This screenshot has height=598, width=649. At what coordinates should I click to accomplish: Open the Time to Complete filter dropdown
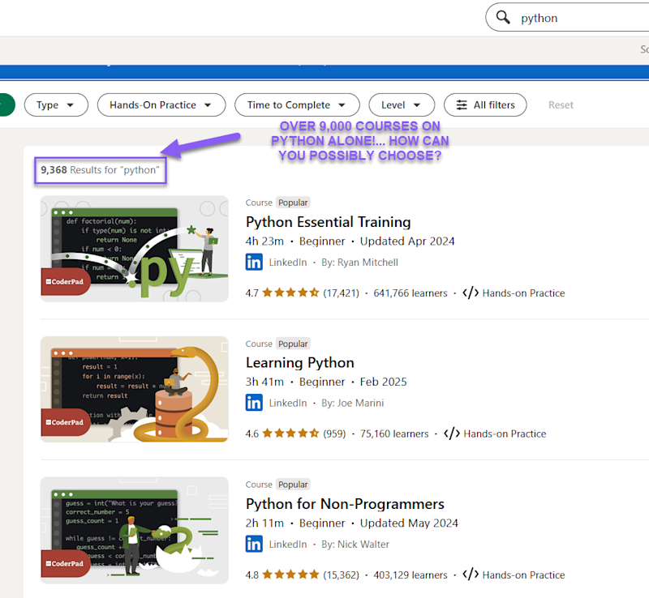click(x=297, y=105)
